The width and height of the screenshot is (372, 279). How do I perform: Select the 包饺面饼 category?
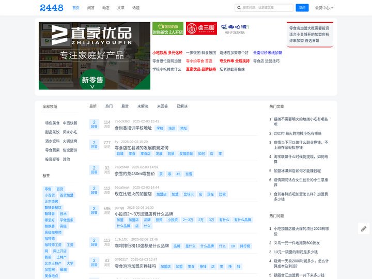pyautogui.click(x=70, y=150)
